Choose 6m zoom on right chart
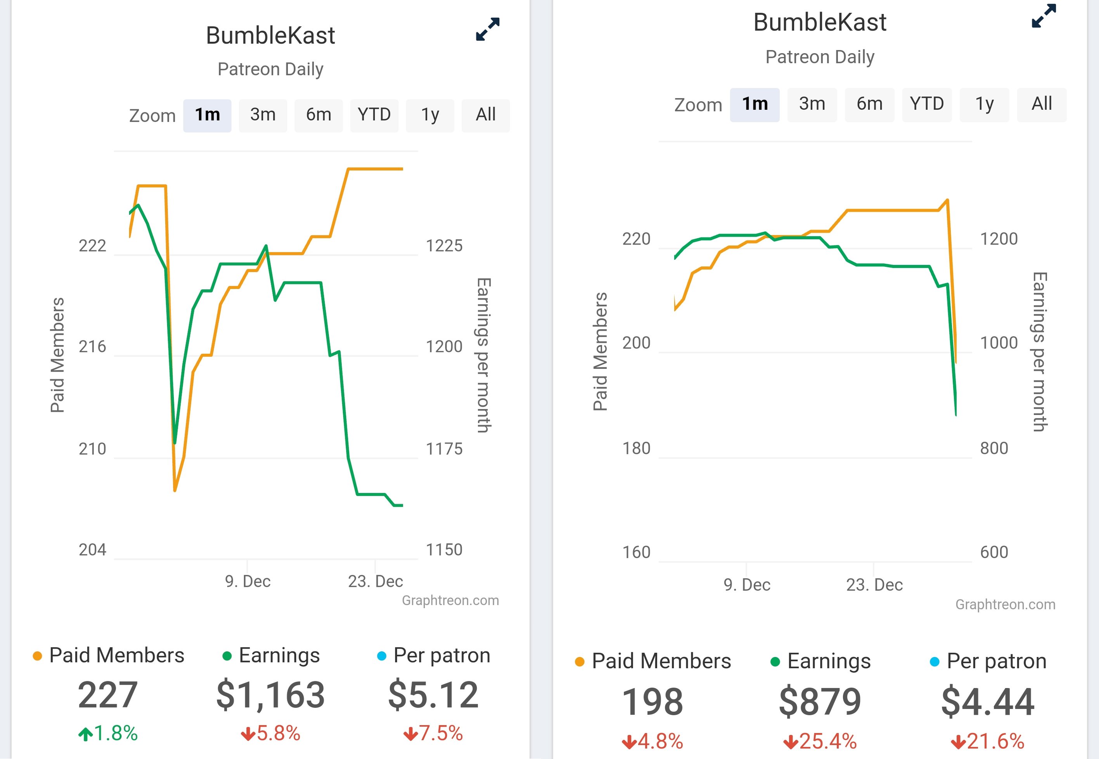Viewport: 1099px width, 759px height. point(869,104)
